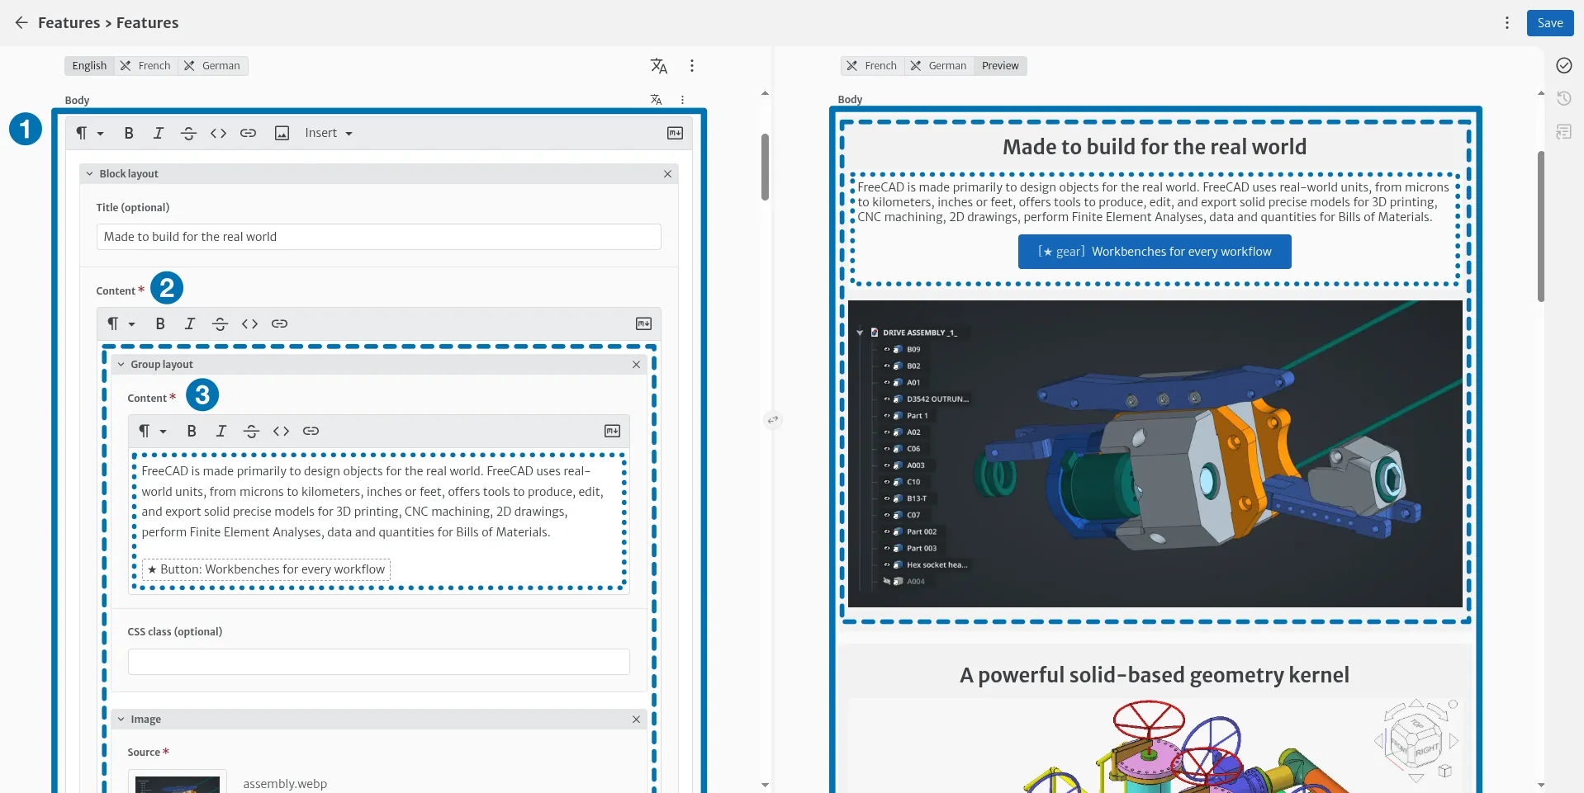
Task: Remove the Group layout block
Action: 636,365
